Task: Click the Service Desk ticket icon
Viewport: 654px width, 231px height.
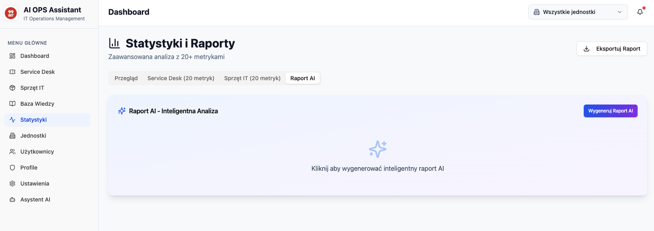Action: [12, 72]
